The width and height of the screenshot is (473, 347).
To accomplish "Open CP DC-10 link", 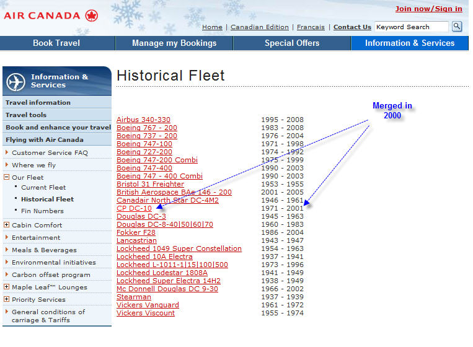I will [x=134, y=208].
